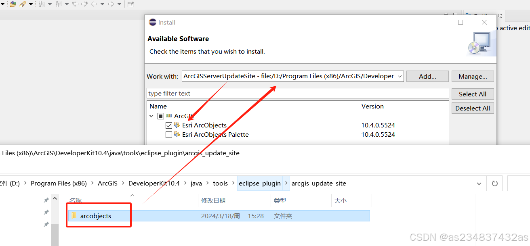Click the open folder icon in Eclipse toolbar
This screenshot has height=246, width=530.
click(x=12, y=4)
